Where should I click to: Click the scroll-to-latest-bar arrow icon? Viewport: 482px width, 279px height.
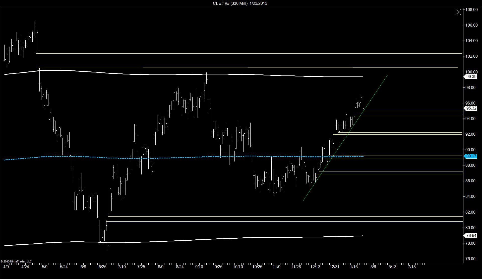[x=458, y=12]
